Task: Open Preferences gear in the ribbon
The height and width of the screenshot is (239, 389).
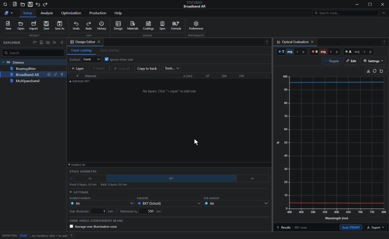Action: [196, 26]
